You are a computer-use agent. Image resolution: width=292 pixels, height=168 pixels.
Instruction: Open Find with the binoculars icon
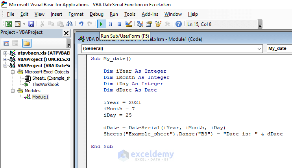pos(69,24)
